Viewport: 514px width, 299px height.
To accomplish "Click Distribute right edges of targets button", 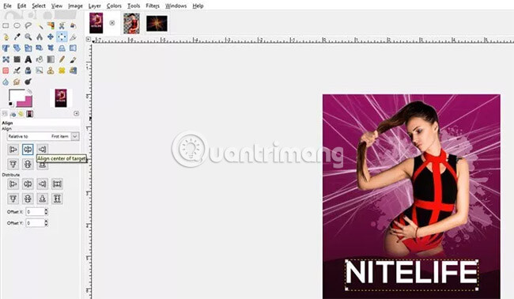I will pos(42,184).
